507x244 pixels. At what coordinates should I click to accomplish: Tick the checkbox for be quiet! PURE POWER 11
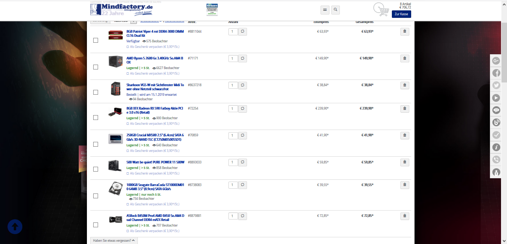click(x=95, y=169)
